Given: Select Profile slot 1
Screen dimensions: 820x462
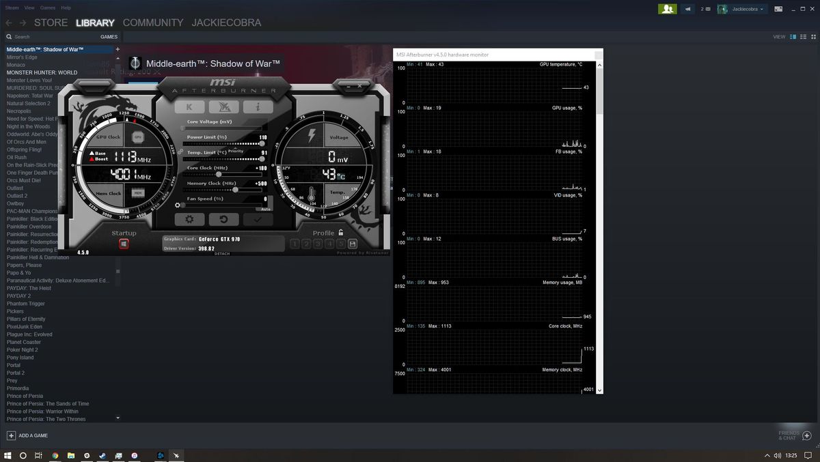Looking at the screenshot, I should tap(295, 243).
